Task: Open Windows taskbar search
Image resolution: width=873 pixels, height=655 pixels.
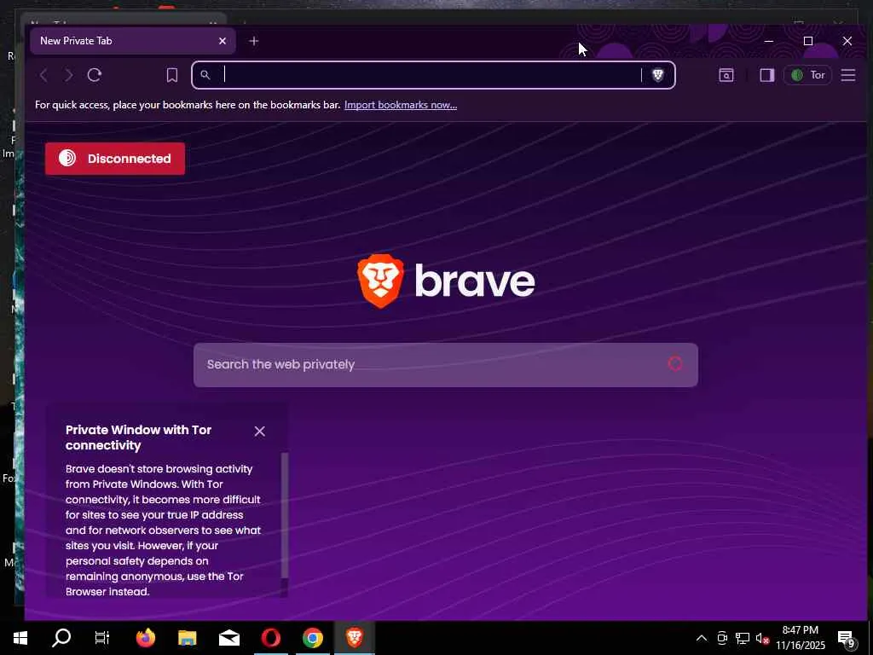Action: pos(61,638)
